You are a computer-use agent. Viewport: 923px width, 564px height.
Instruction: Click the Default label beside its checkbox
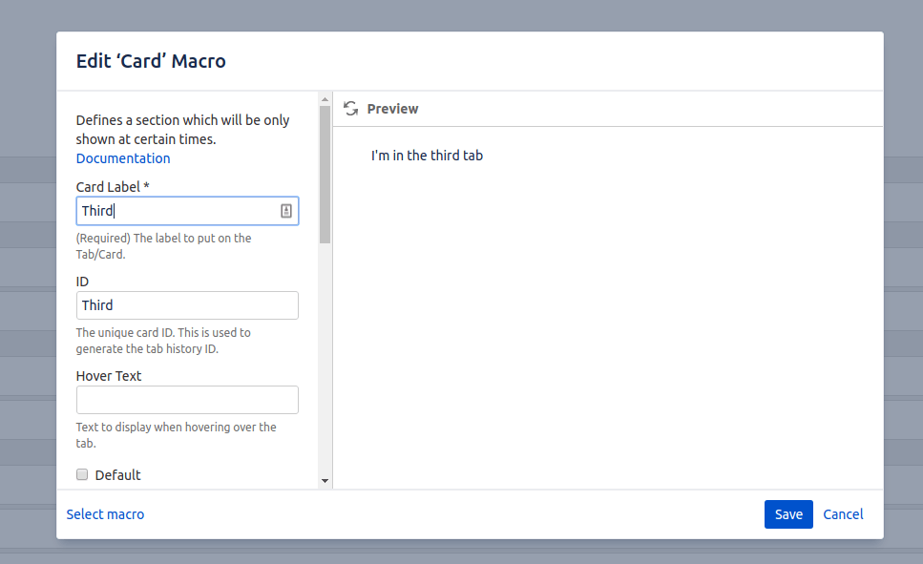[118, 474]
